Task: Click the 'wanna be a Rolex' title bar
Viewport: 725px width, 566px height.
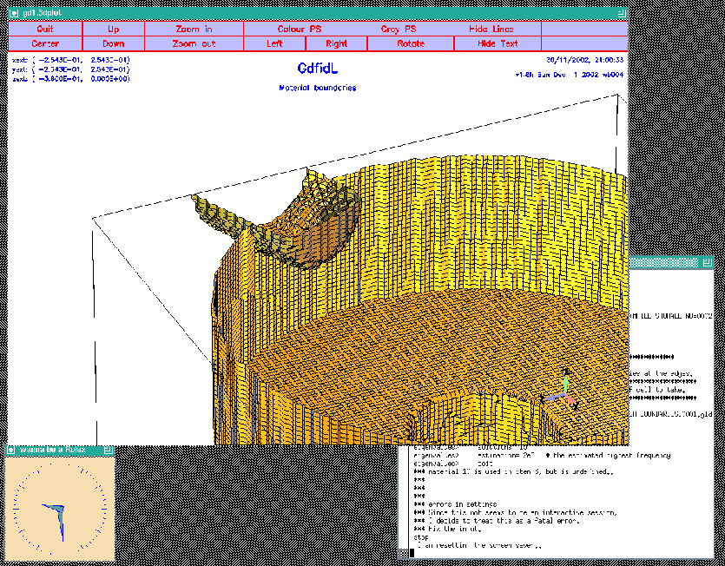Action: (60, 450)
